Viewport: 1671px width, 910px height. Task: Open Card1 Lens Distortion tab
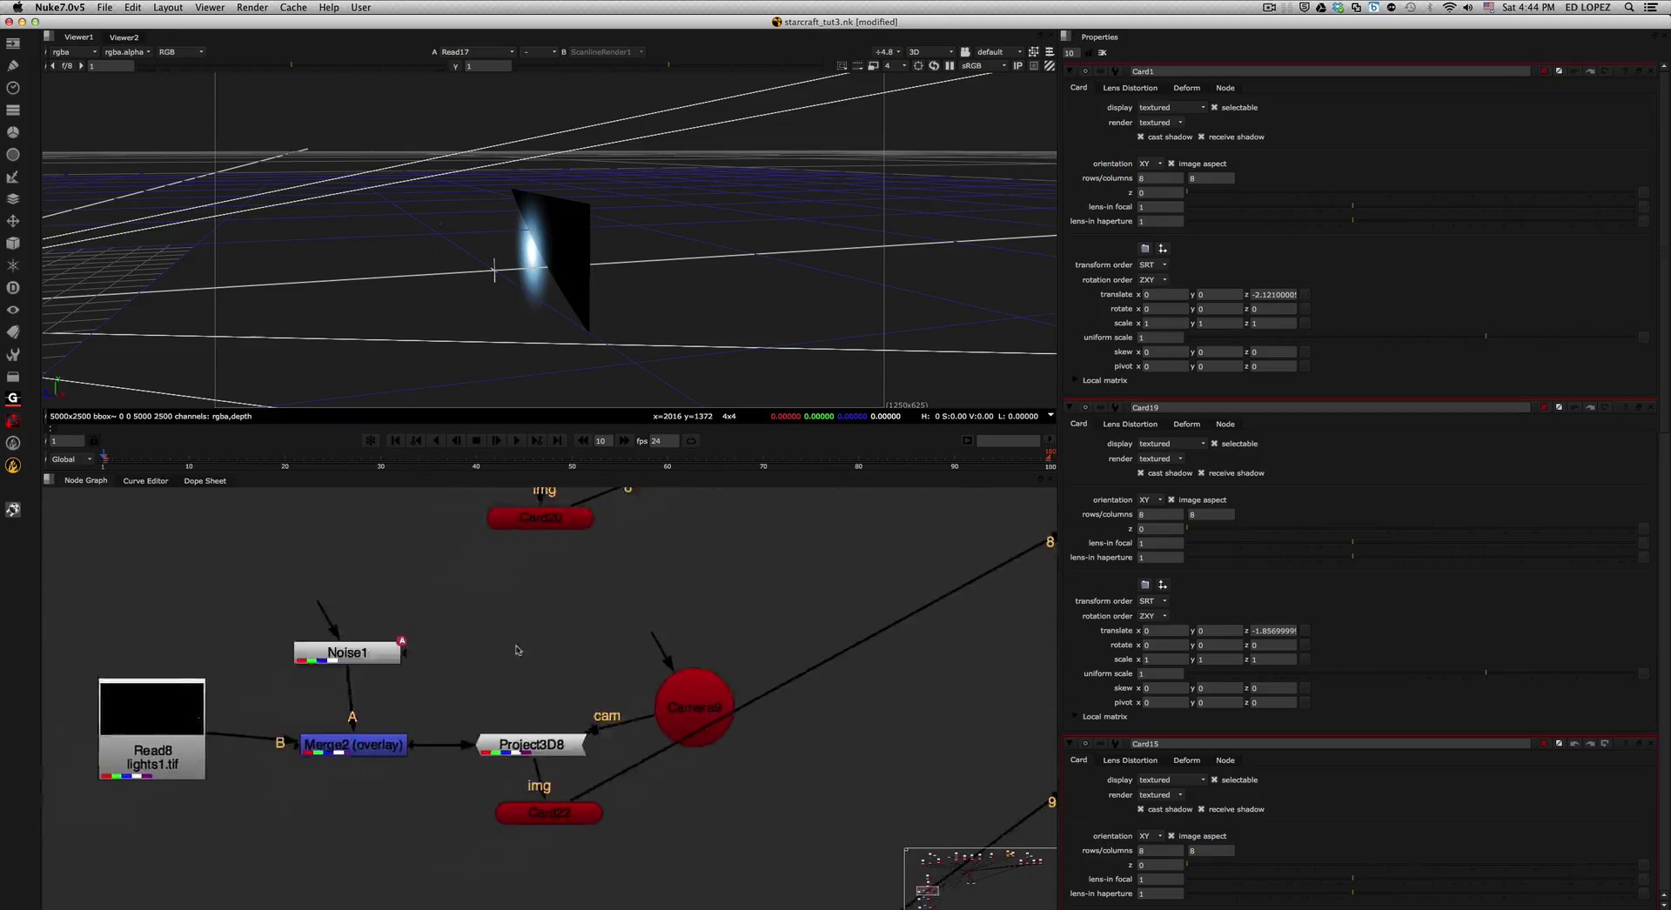point(1130,88)
